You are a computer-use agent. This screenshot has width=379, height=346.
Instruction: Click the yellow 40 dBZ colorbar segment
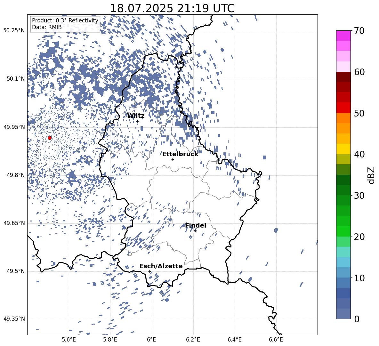343,149
